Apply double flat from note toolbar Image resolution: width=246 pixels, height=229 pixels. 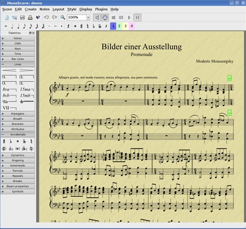[100, 26]
